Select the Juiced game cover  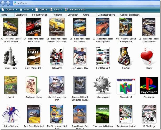[11, 85]
